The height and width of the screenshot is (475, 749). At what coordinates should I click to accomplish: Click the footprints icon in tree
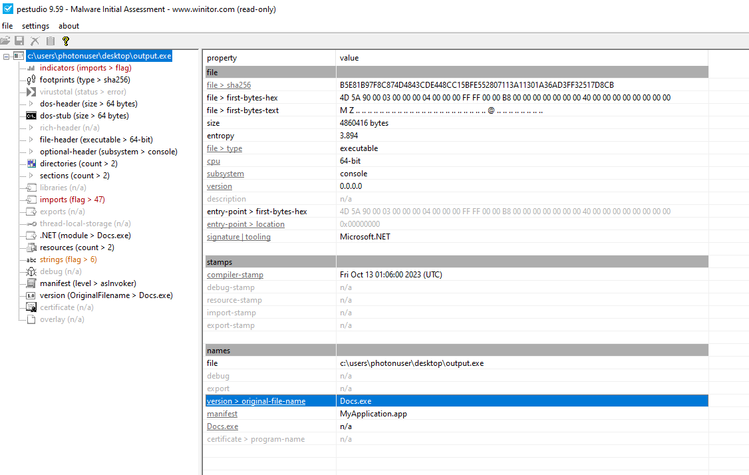pyautogui.click(x=31, y=80)
